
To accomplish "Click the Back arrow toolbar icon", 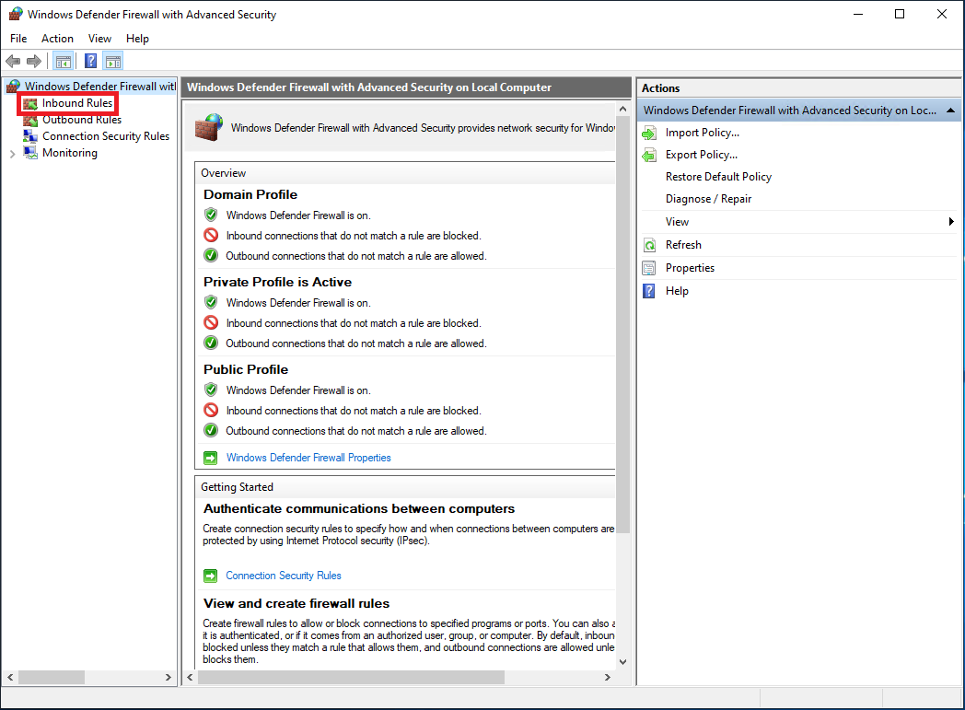I will (x=13, y=61).
